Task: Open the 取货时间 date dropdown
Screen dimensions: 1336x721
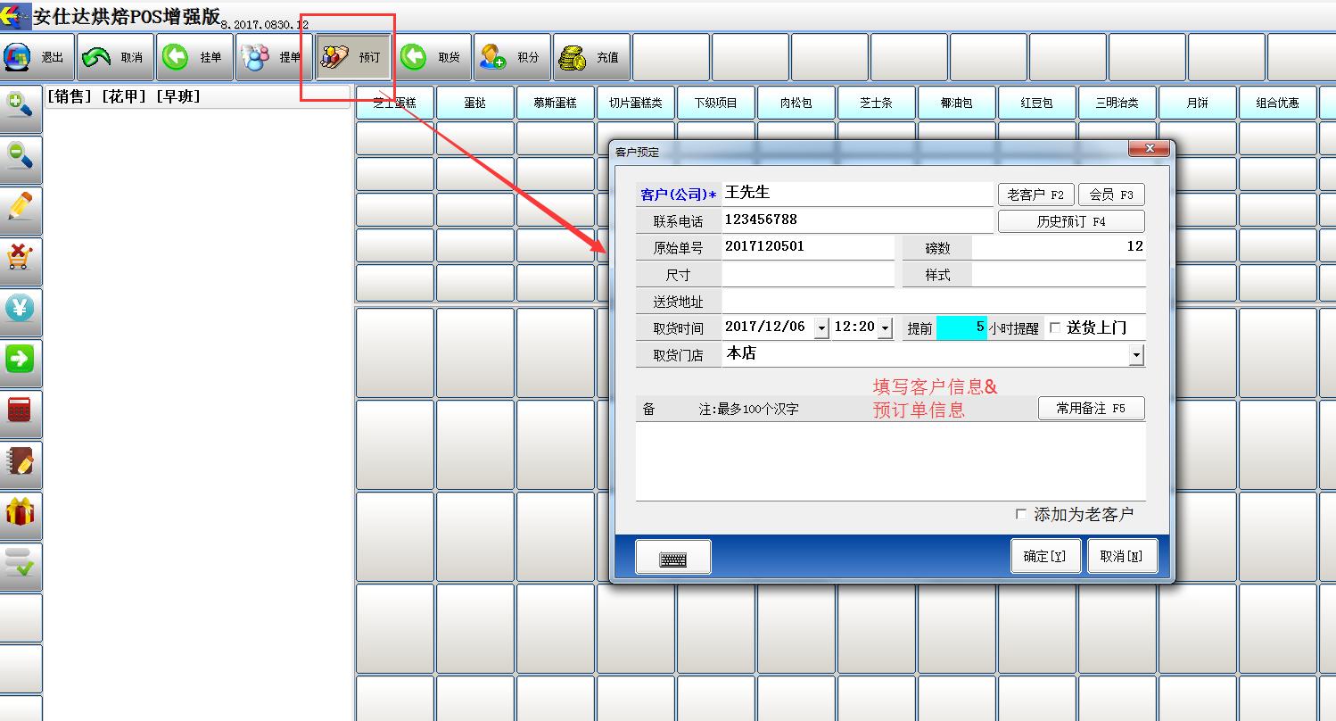Action: [821, 328]
